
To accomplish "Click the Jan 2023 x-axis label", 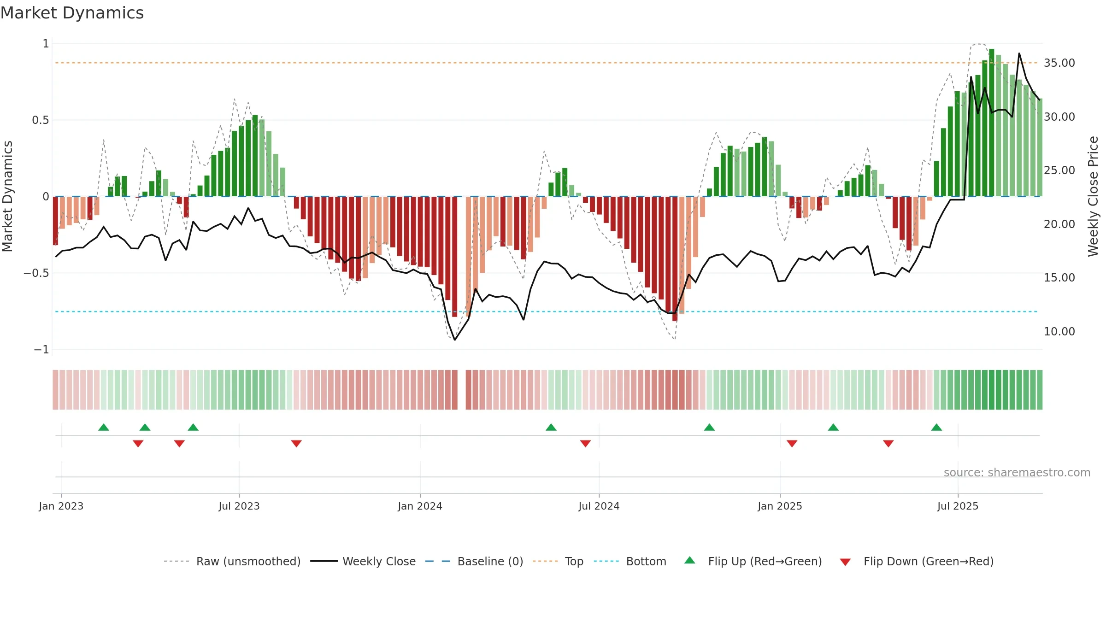I will (x=61, y=506).
